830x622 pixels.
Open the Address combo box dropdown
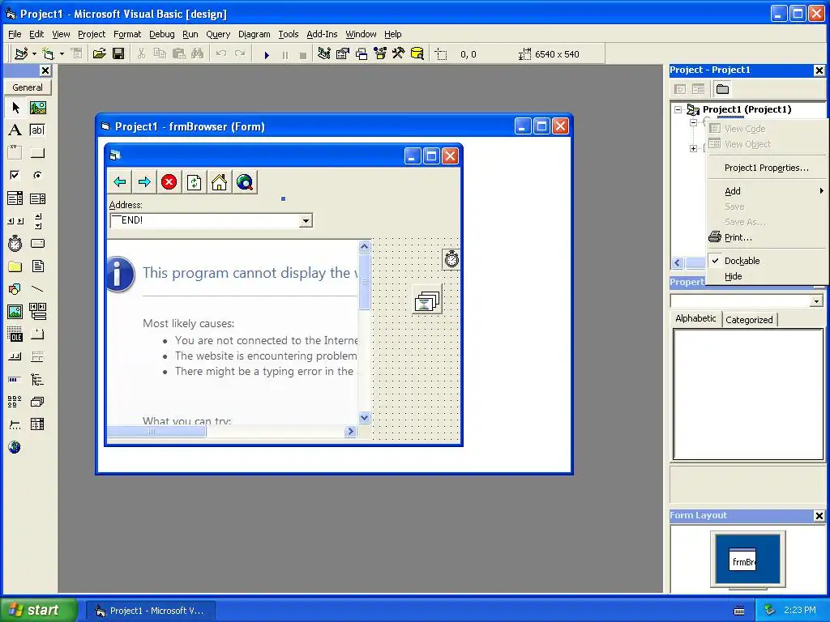point(306,220)
